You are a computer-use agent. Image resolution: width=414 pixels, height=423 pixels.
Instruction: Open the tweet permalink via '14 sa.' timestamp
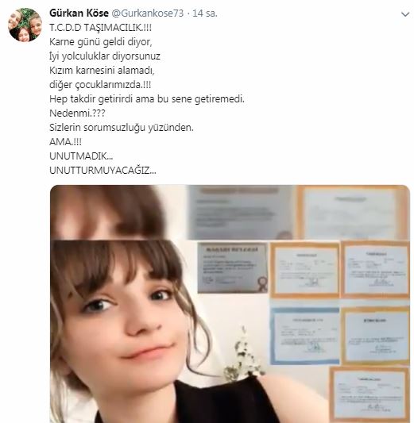(x=205, y=13)
